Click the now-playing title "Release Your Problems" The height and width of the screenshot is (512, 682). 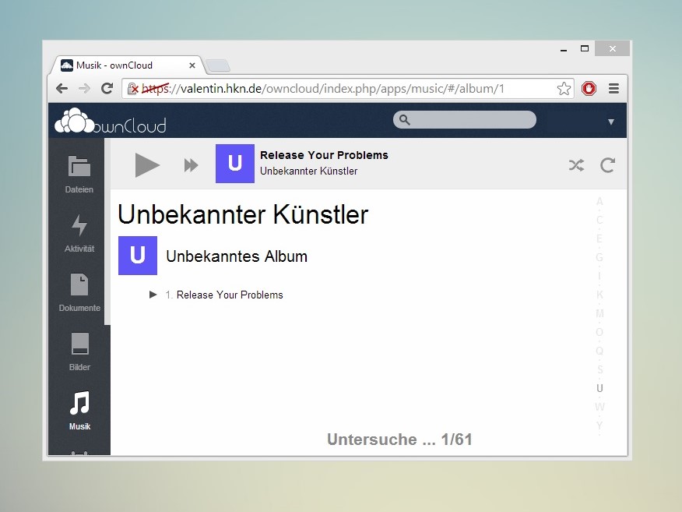tap(324, 155)
